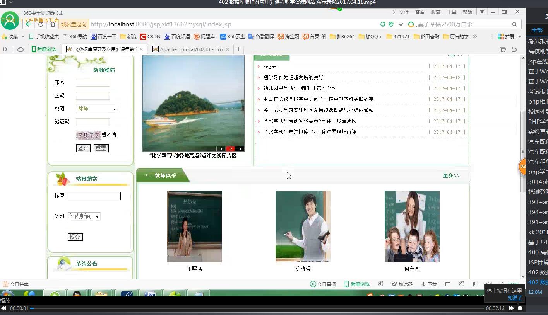Open the 更多>> link in 教师风采
This screenshot has height=315, width=548.
[x=451, y=175]
